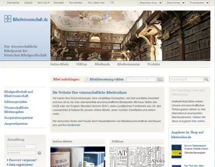Click the Bibelwissenschaft.de site title text
Viewport: 215px width, 167px height.
tap(30, 19)
